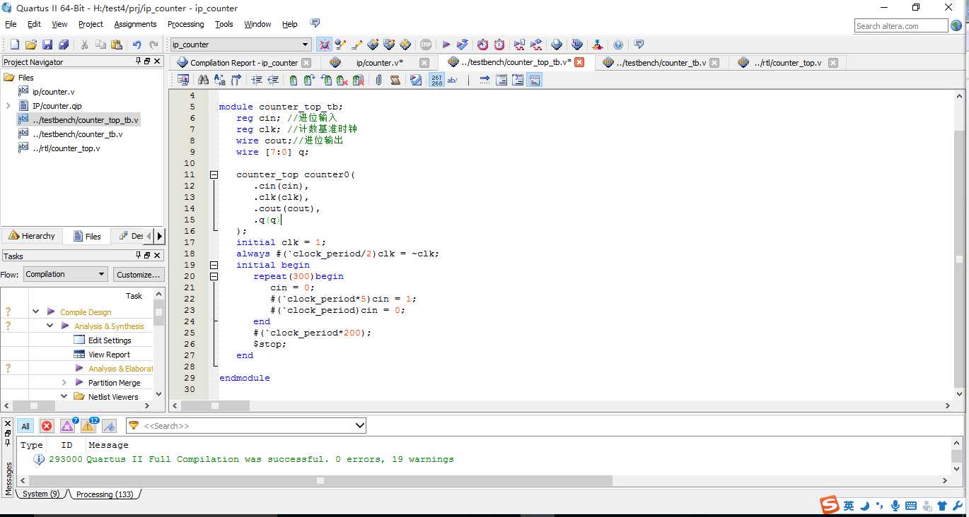Toggle error messages filter
Screen dimensions: 969x517
[47, 426]
